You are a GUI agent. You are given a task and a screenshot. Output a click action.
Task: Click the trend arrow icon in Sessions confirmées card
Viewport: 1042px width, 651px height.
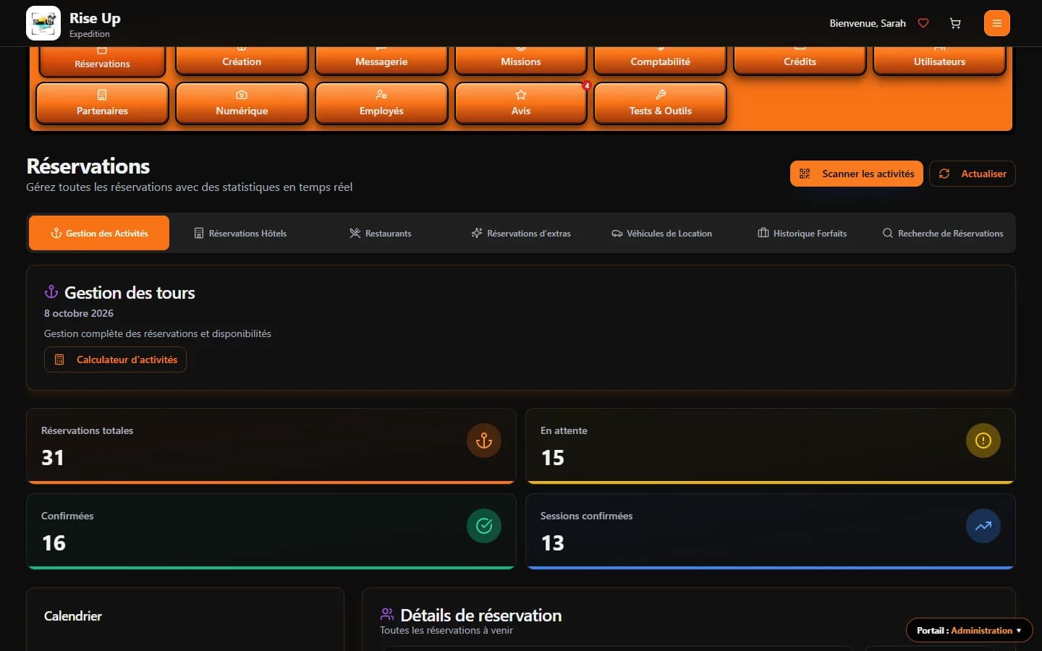coord(983,526)
